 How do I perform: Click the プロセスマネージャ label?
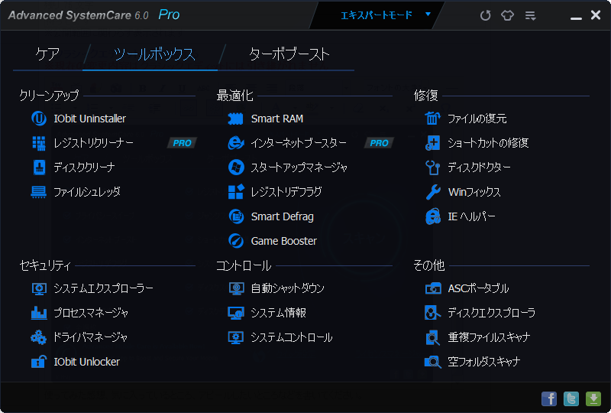pyautogui.click(x=91, y=313)
